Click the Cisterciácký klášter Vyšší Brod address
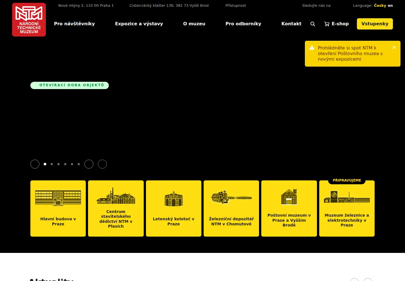 (169, 6)
